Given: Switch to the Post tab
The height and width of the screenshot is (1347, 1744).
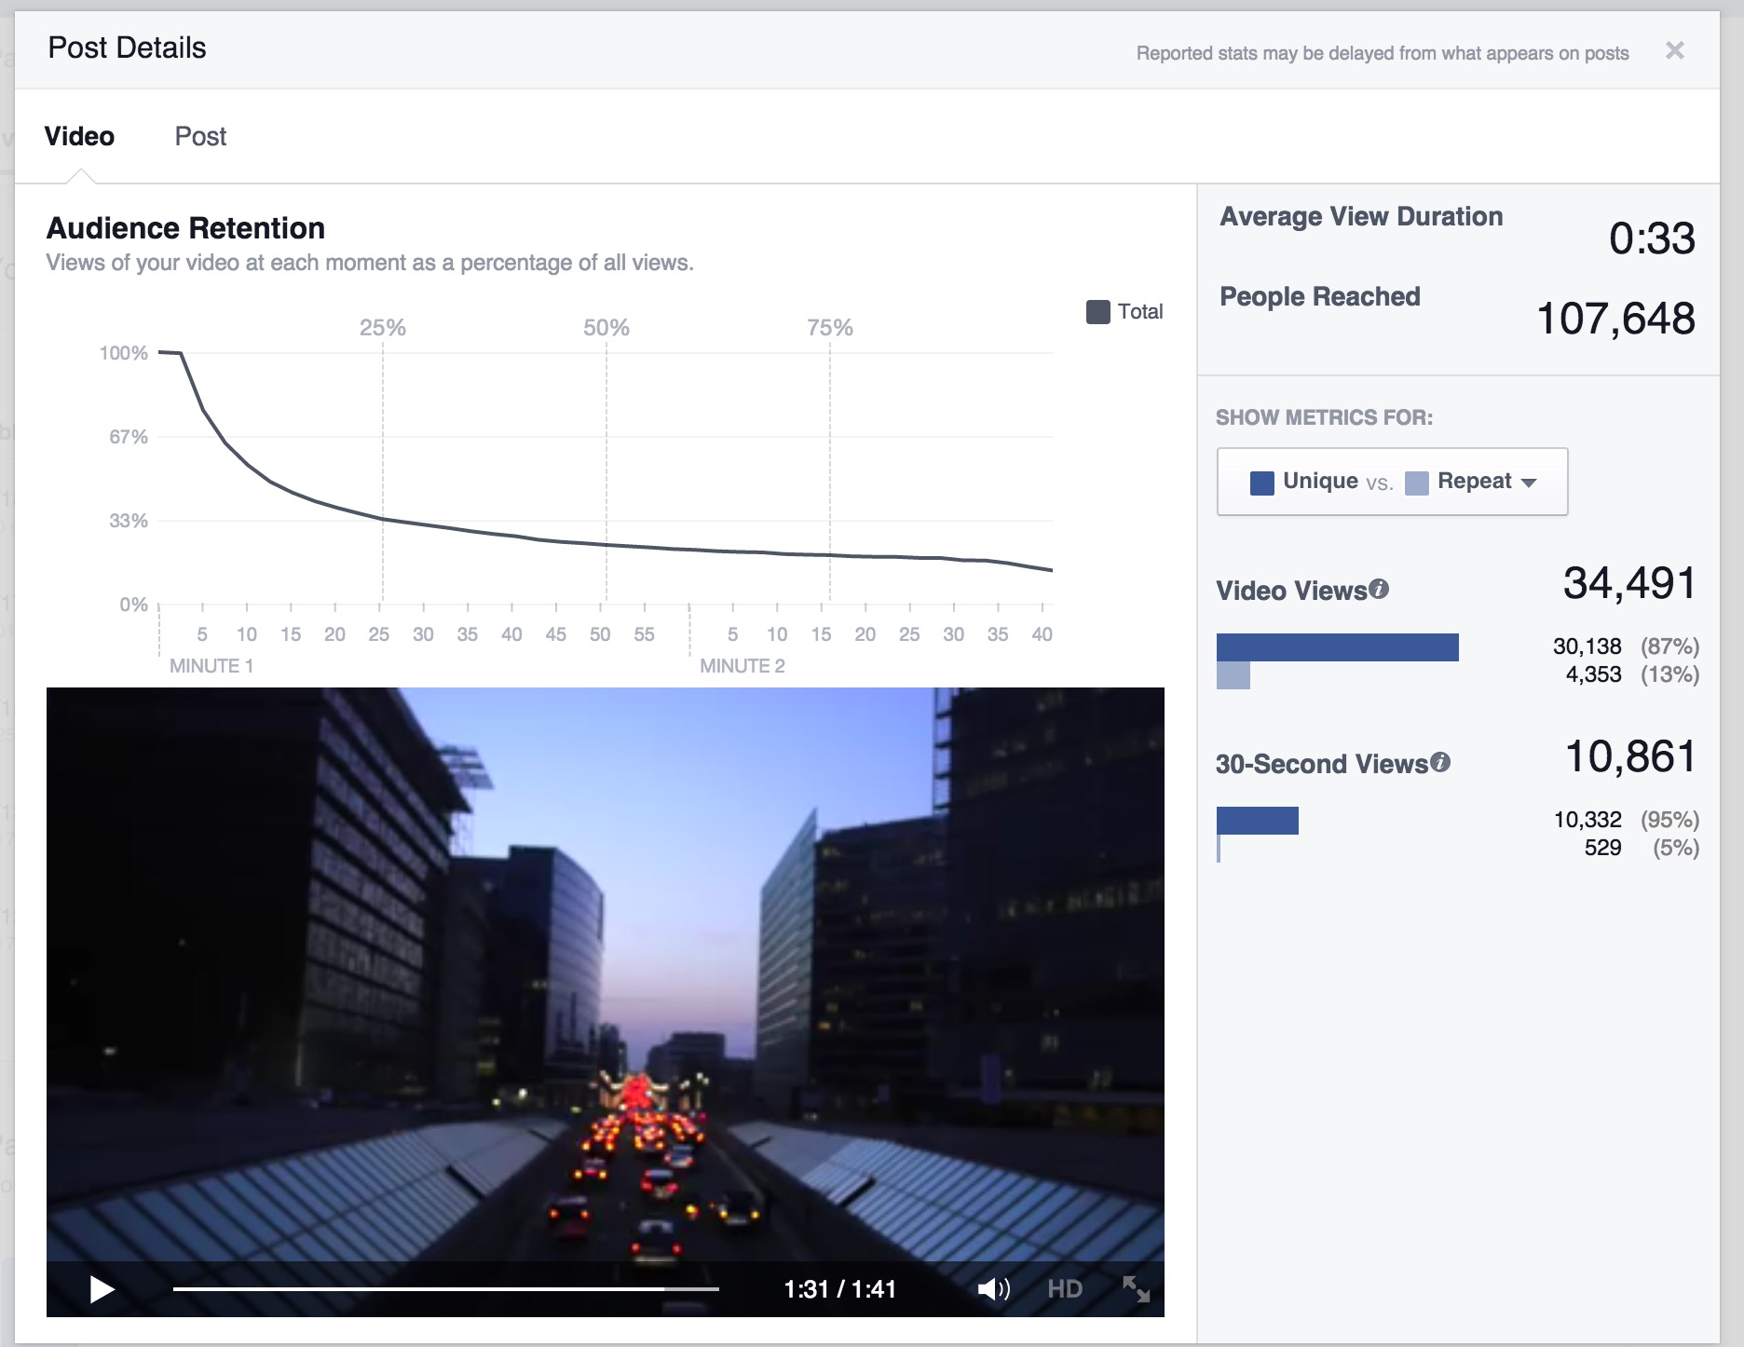Looking at the screenshot, I should [x=200, y=137].
